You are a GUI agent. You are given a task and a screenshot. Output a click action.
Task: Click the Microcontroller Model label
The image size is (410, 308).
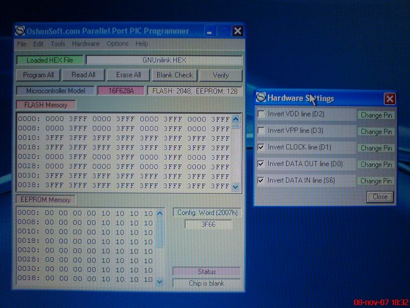(x=55, y=91)
